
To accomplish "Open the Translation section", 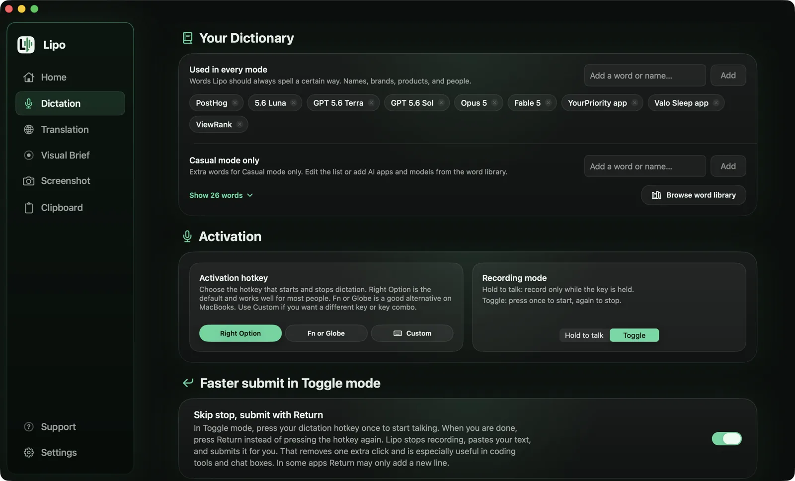I will [70, 130].
